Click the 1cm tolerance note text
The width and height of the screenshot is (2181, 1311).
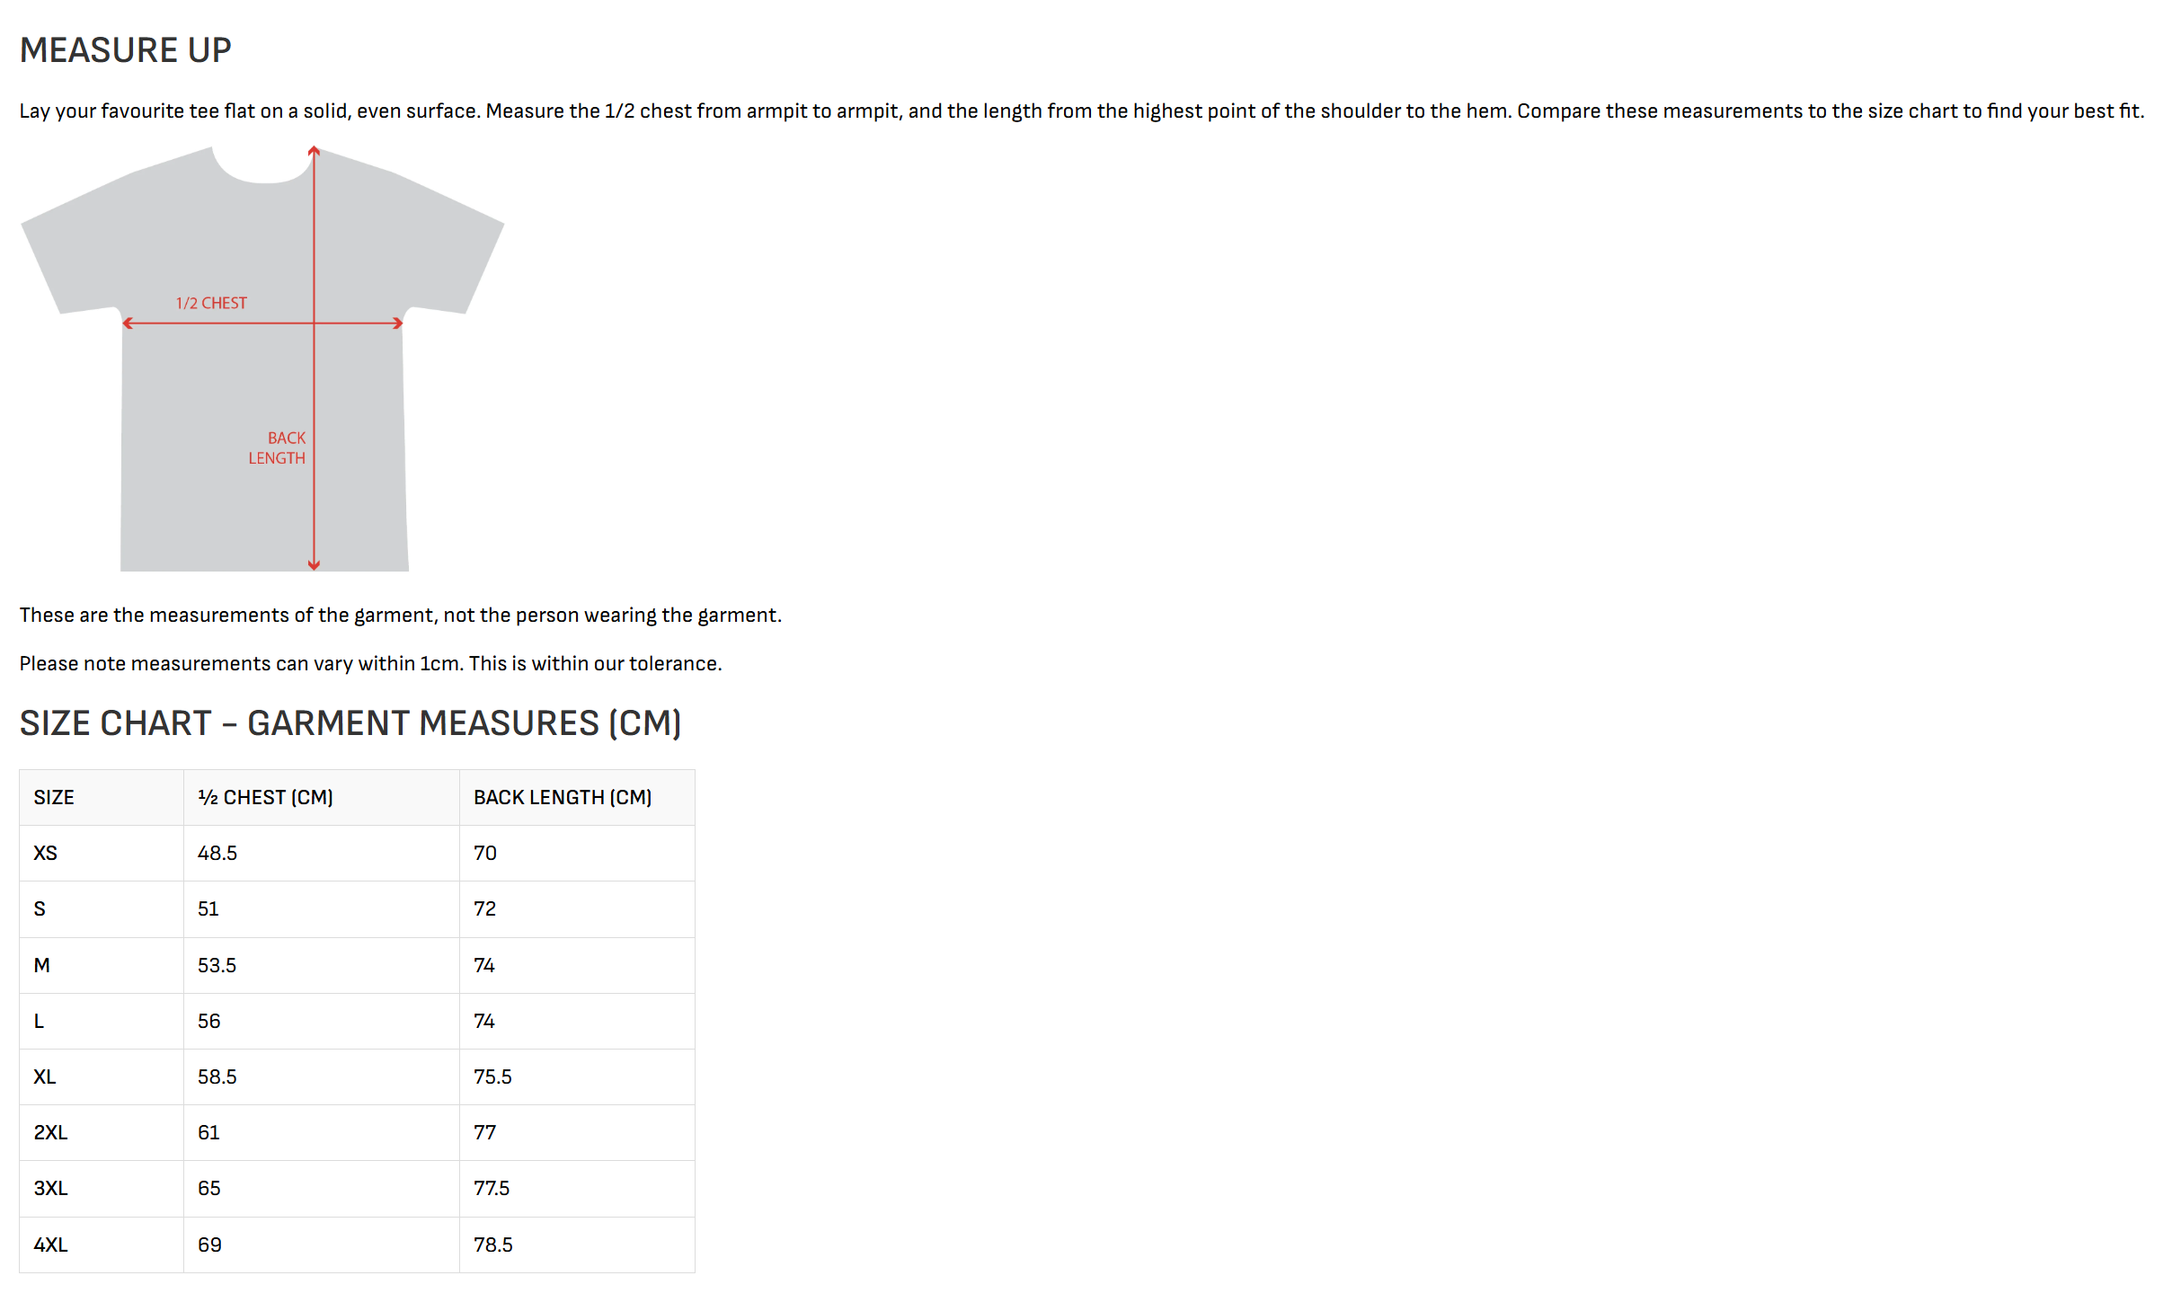click(x=371, y=664)
